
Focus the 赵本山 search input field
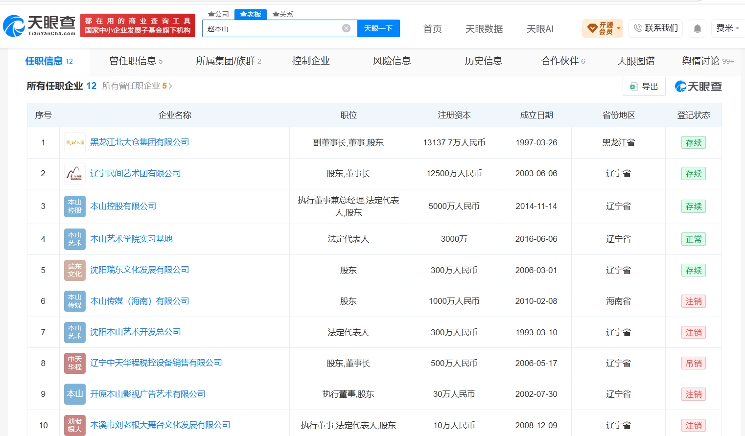(x=273, y=28)
